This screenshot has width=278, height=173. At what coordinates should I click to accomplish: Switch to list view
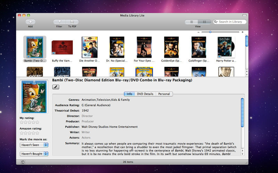click(191, 22)
